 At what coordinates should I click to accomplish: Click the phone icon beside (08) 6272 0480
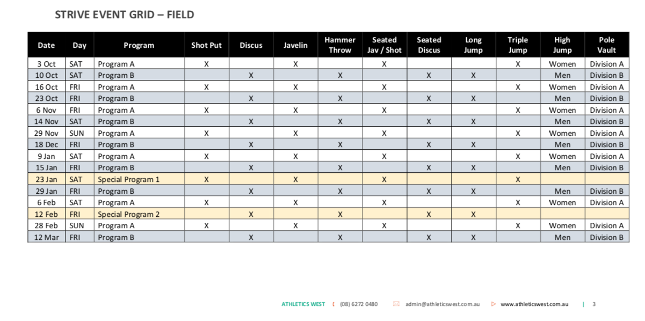click(x=334, y=304)
